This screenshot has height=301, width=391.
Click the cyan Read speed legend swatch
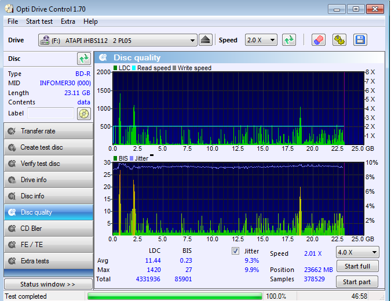click(x=134, y=68)
